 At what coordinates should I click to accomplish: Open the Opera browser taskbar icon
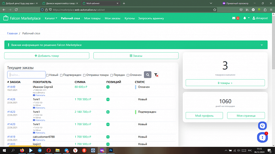49,150
